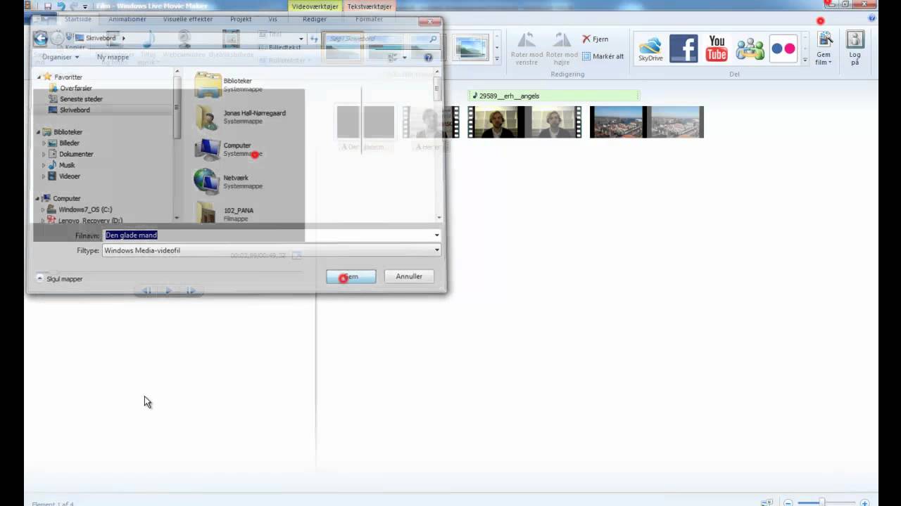Screen dimensions: 901x506
Task: Open the address bar history dropdown
Action: [301, 39]
